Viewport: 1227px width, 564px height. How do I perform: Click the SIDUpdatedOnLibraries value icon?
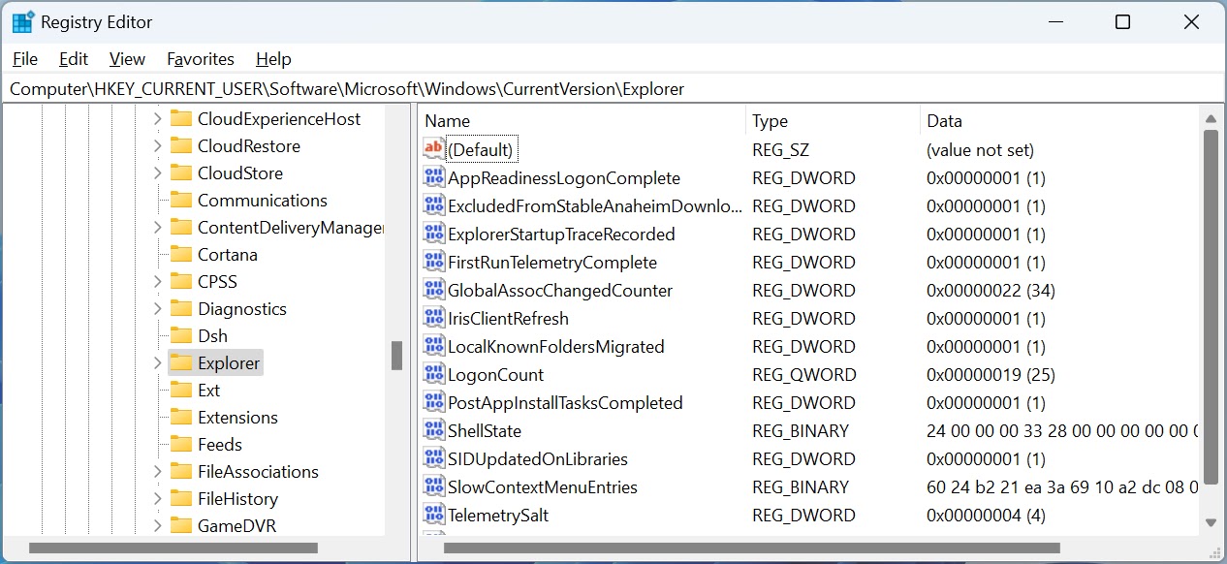pyautogui.click(x=433, y=458)
